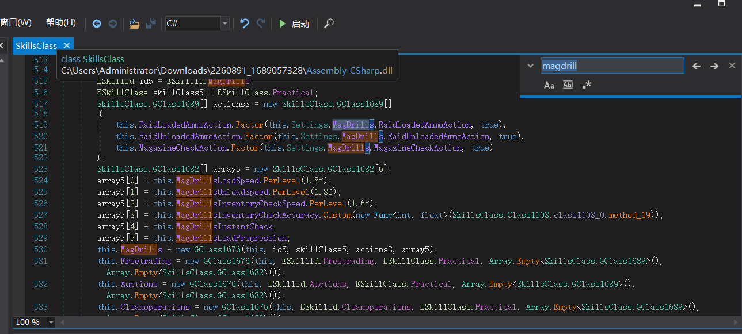This screenshot has height=334, width=742.
Task: Open the C# language dropdown
Action: (x=224, y=24)
